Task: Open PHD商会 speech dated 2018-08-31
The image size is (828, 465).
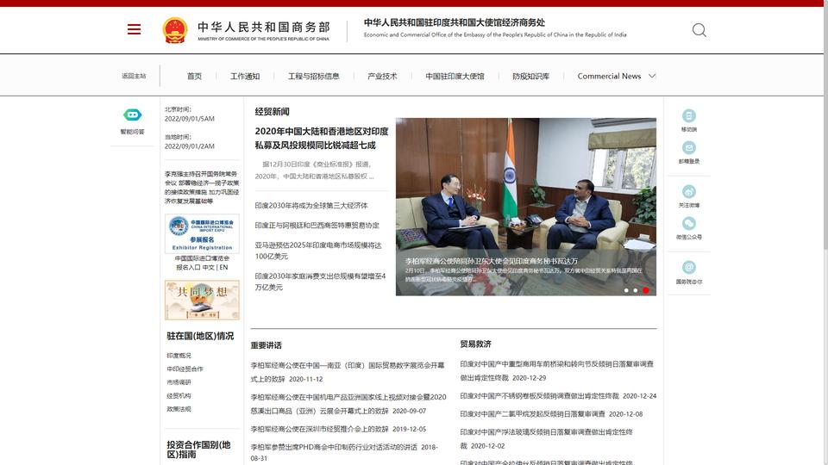Action: (344, 452)
